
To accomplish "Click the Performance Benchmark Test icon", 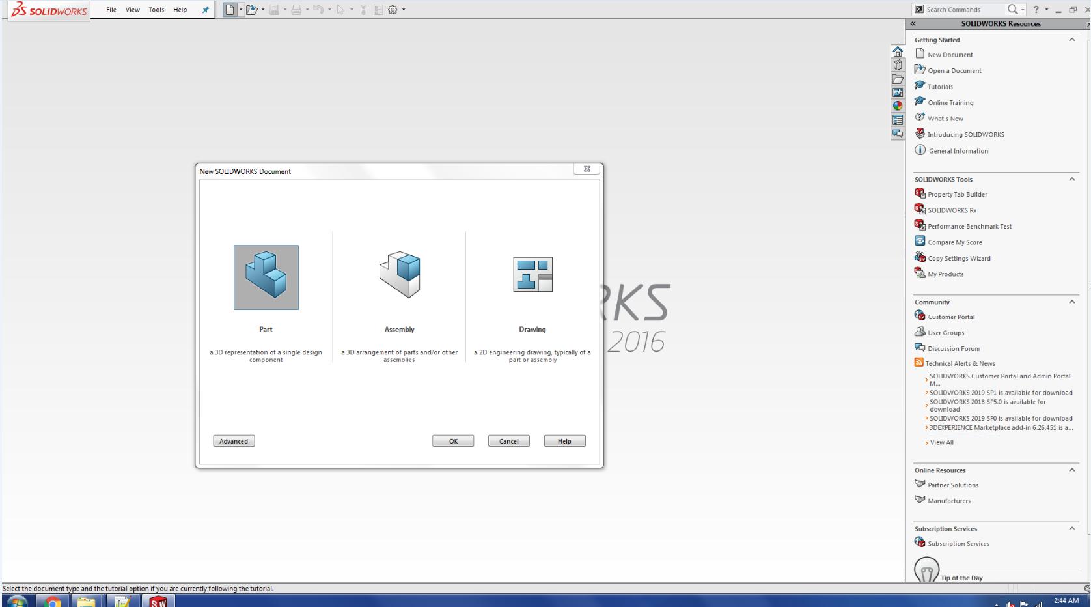I will click(920, 225).
